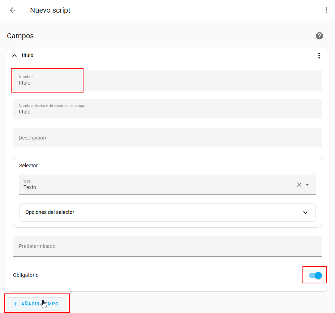The image size is (335, 313).
Task: Click into the Descripción field
Action: (167, 138)
